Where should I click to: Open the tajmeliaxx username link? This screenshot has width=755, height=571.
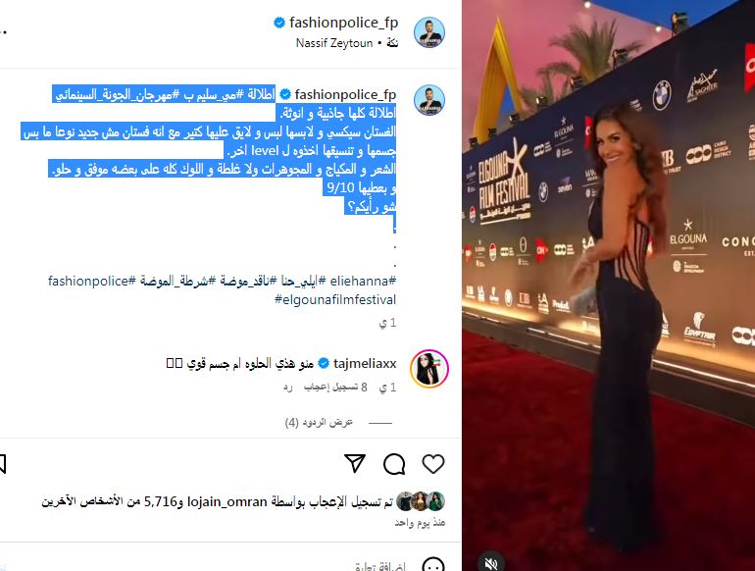click(365, 364)
